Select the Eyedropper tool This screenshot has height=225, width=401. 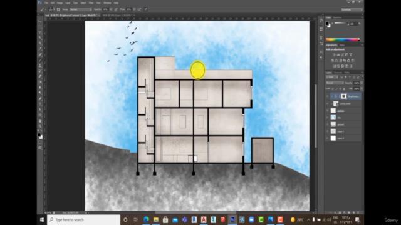(40, 49)
